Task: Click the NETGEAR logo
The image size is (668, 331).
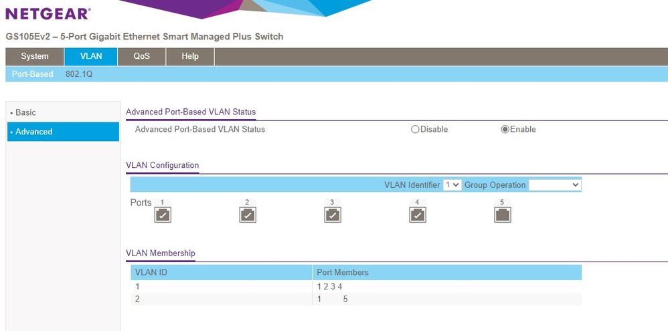Action: (48, 13)
